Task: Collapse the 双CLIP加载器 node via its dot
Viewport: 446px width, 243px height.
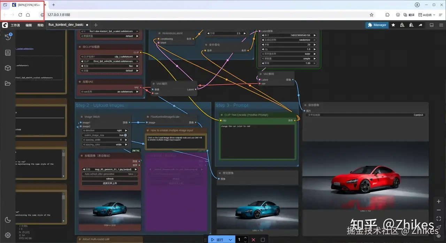Action: pos(79,47)
